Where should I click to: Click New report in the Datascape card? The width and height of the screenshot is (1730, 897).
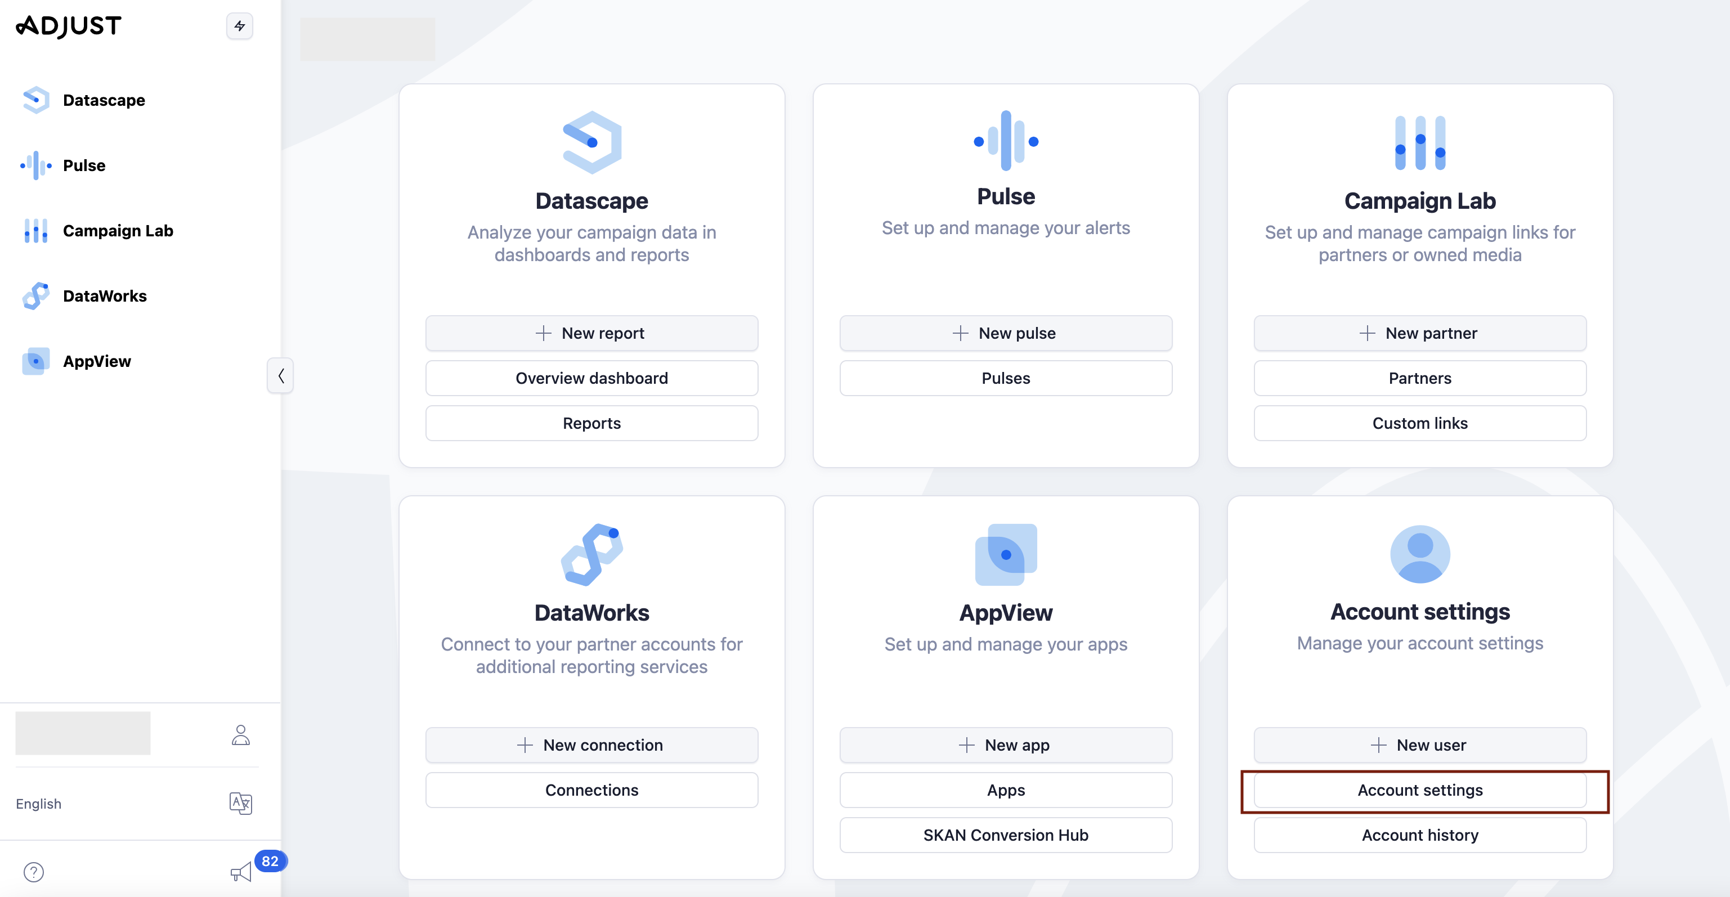coord(591,333)
